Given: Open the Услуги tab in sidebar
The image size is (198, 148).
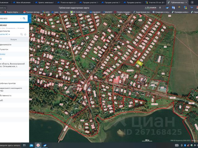Looking at the screenshot, I should [x=14, y=39].
